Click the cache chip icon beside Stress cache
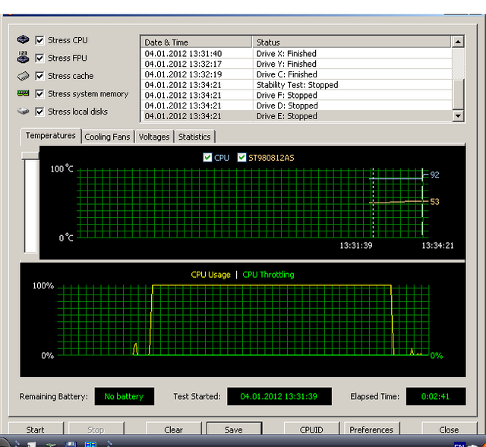Image resolution: width=486 pixels, height=447 pixels. (x=23, y=76)
